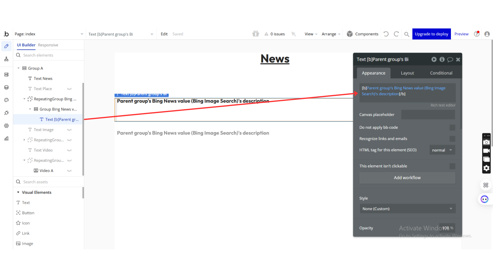Click the search magnifier in top toolbar
This screenshot has width=493, height=277.
(407, 34)
